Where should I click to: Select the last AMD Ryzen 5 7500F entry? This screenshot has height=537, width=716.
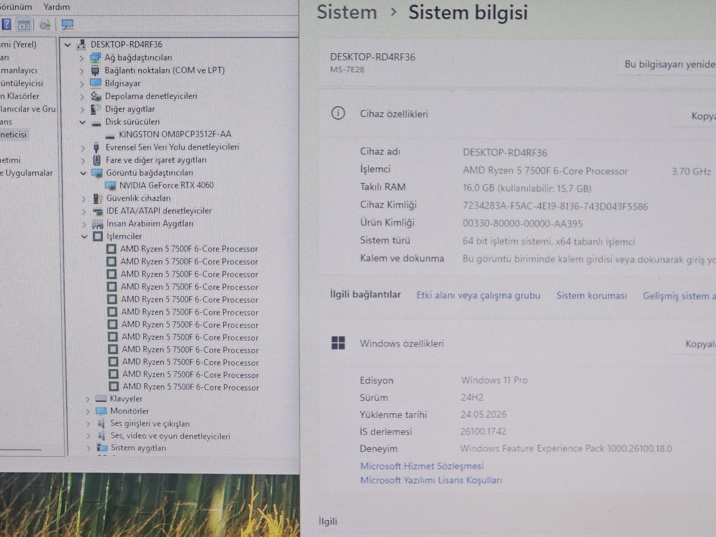click(x=191, y=387)
